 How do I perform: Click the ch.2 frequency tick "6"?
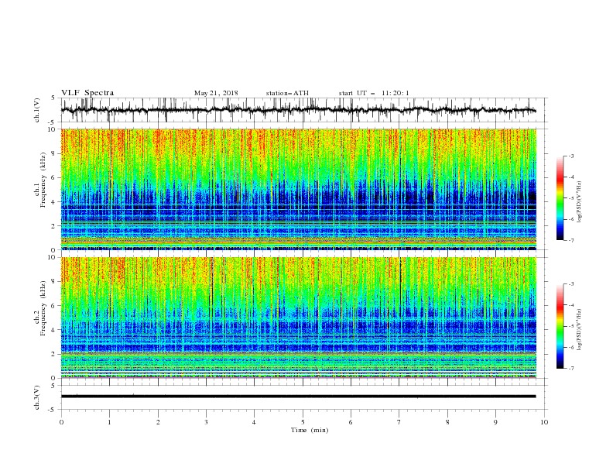pos(54,305)
